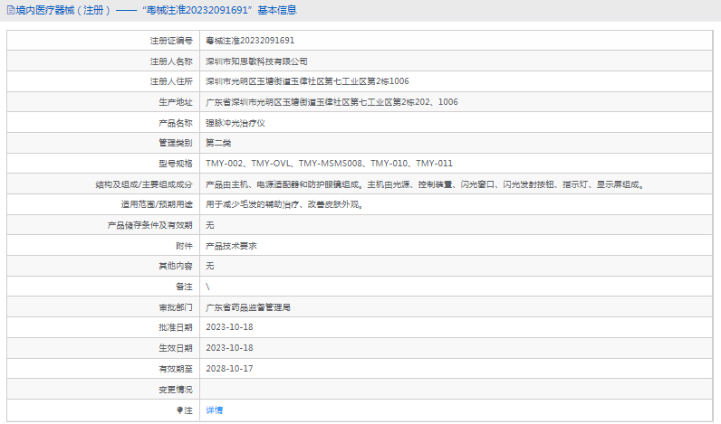Screen dimensions: 721x424
Task: Click the 注册人住所 label
Action: (171, 81)
